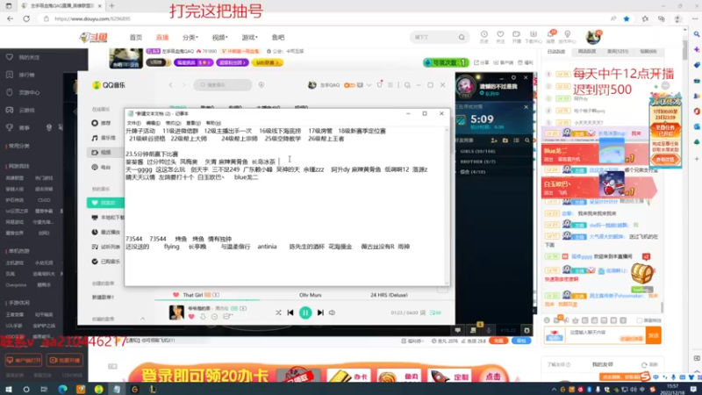Viewport: 702px width, 395px height.
Task: Shuffle playback mode in QQ Music
Action: 278,312
